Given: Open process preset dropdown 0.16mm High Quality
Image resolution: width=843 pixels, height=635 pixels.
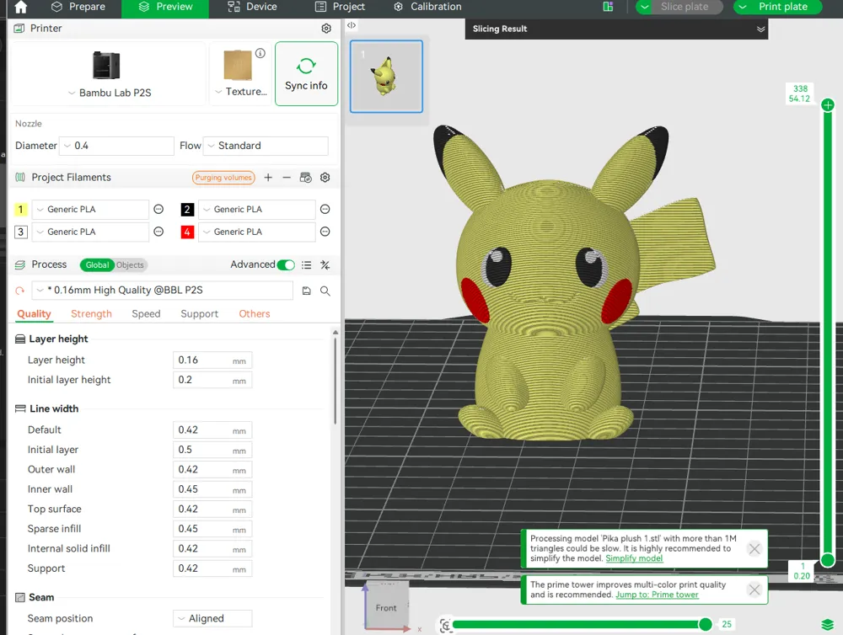Looking at the screenshot, I should (163, 290).
